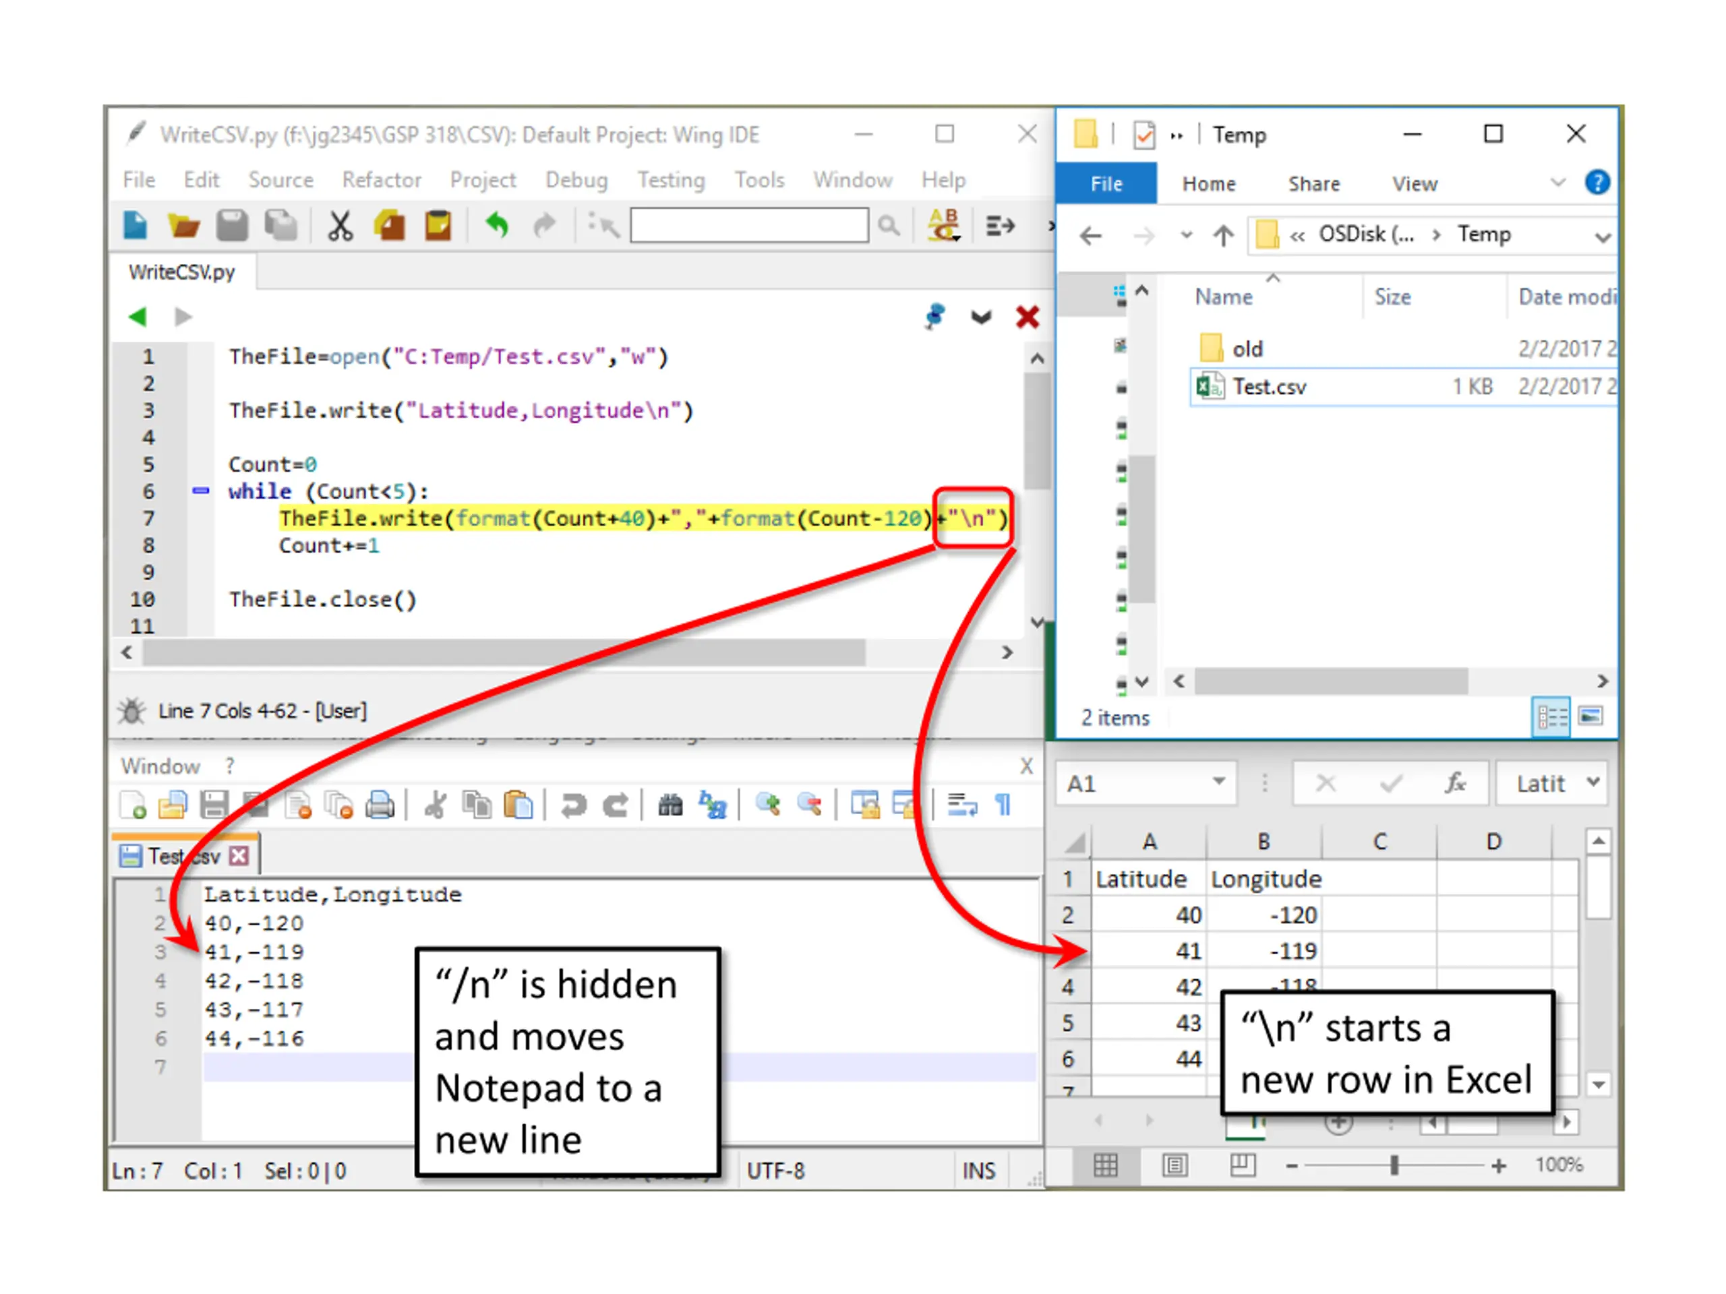Image resolution: width=1726 pixels, height=1294 pixels.
Task: Undo with the green arrow in Wing IDE
Action: coord(497,225)
